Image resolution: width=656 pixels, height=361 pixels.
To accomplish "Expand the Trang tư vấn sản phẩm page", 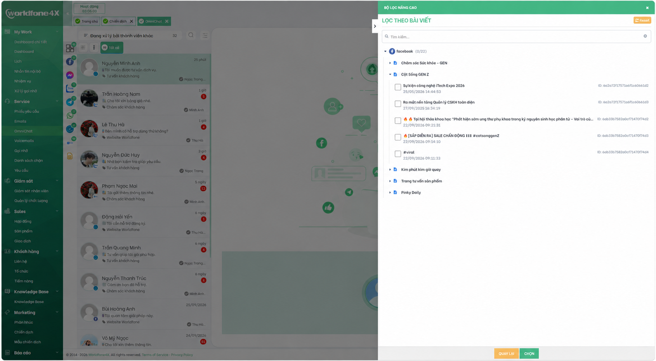I will click(x=390, y=181).
